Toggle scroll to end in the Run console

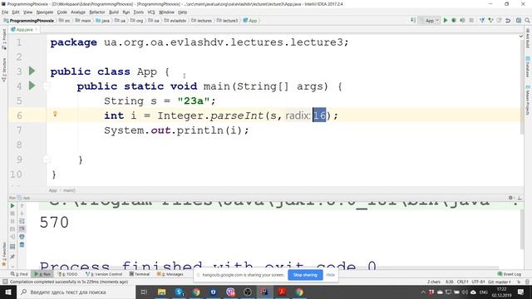[x=22, y=229]
